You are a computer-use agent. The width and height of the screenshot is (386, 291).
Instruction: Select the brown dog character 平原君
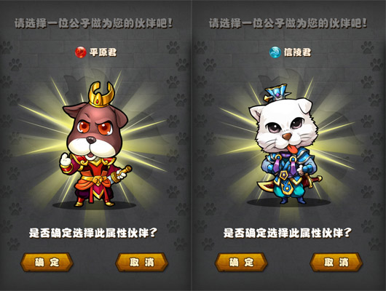(x=95, y=145)
